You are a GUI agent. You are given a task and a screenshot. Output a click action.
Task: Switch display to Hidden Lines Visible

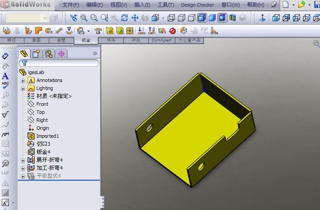182,18
